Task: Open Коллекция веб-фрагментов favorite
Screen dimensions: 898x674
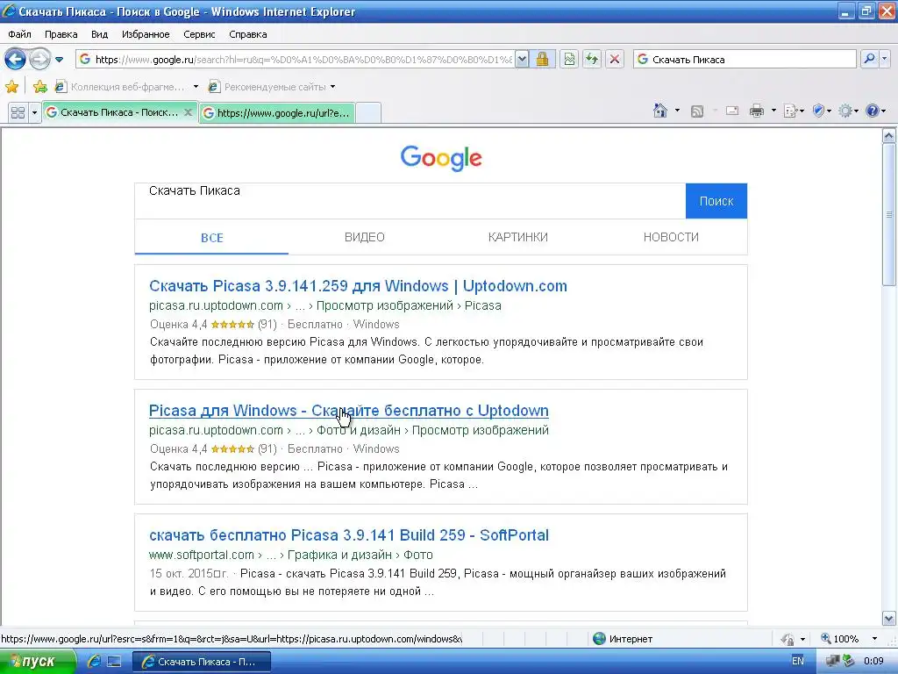Action: coord(119,87)
